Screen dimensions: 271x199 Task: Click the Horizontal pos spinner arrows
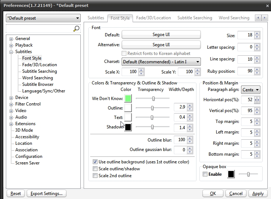[257, 100]
